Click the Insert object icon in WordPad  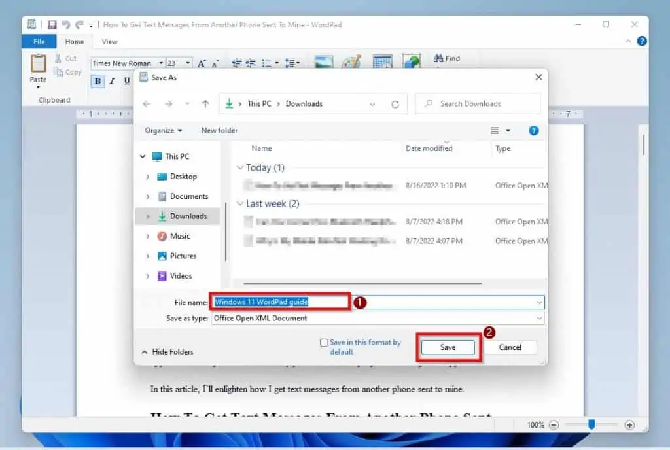[412, 61]
